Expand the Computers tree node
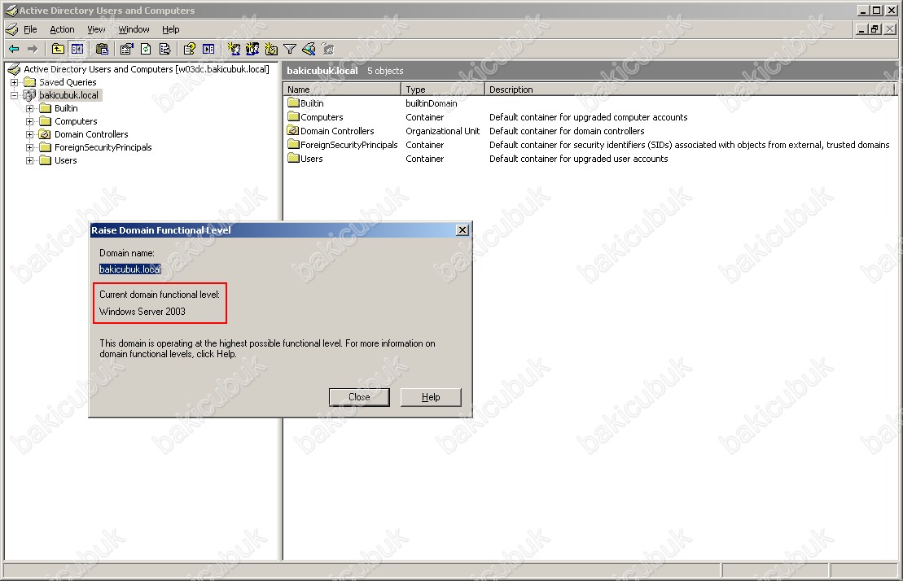The width and height of the screenshot is (903, 581). point(30,121)
